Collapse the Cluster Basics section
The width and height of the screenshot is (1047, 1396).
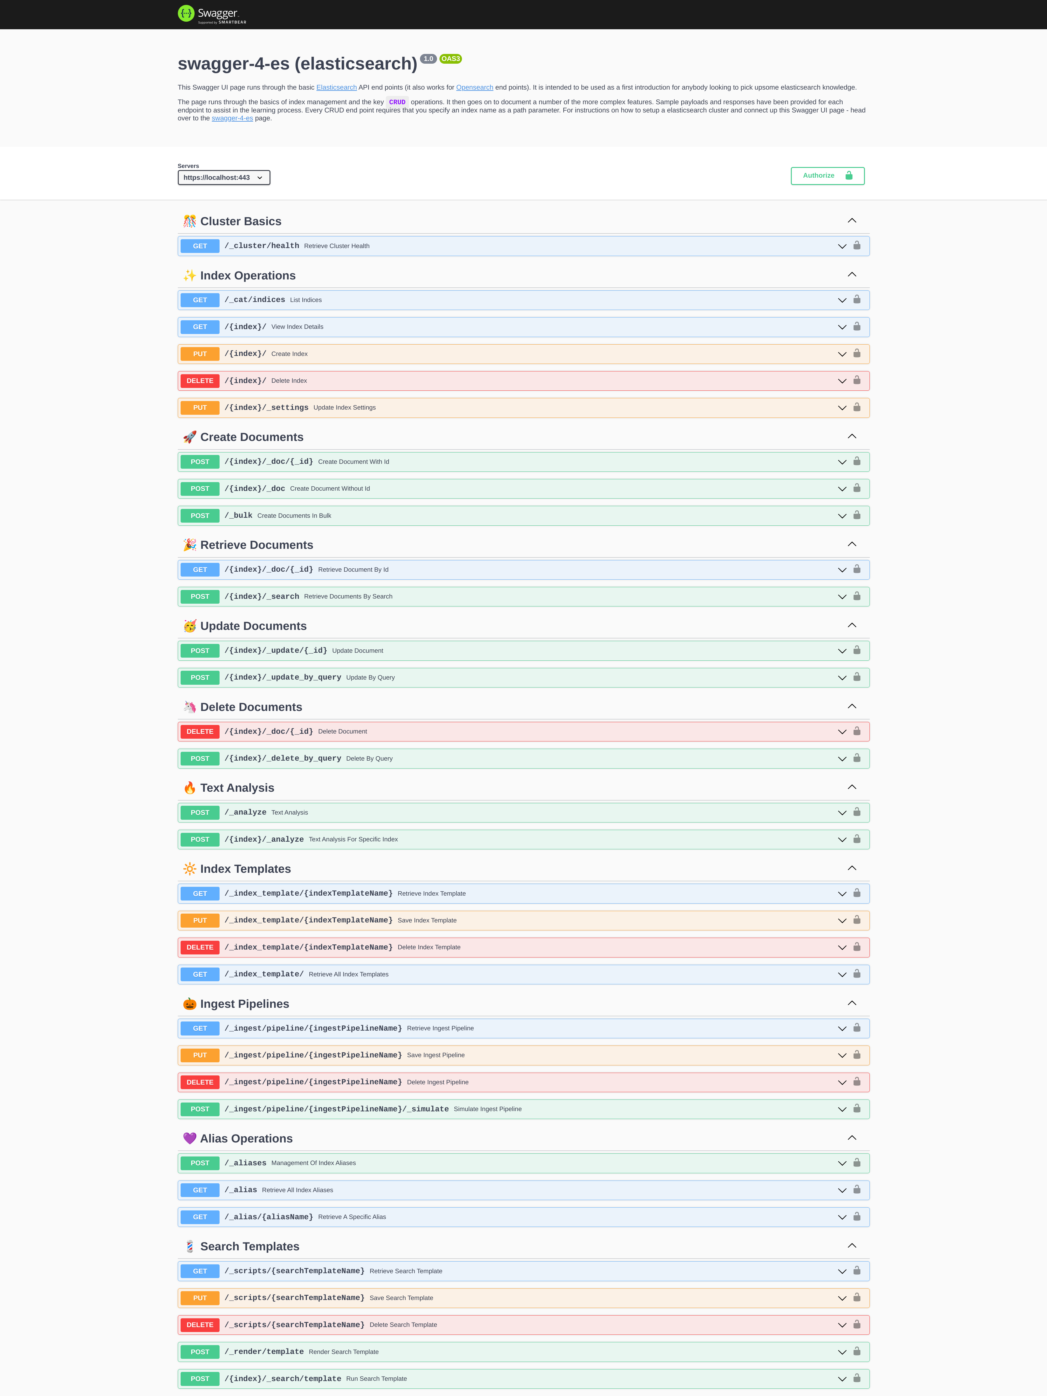click(851, 220)
